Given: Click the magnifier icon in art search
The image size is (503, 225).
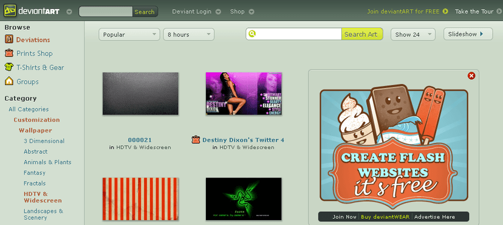Looking at the screenshot, I should pyautogui.click(x=252, y=33).
